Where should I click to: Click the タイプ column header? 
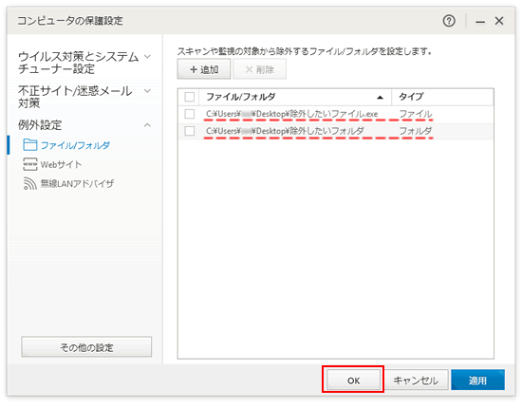[x=442, y=97]
